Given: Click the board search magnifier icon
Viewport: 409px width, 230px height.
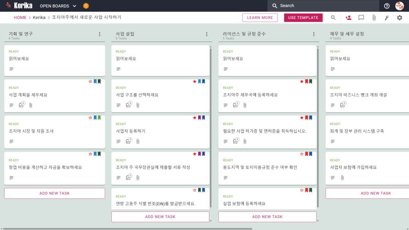Looking at the screenshot, I should 333,18.
